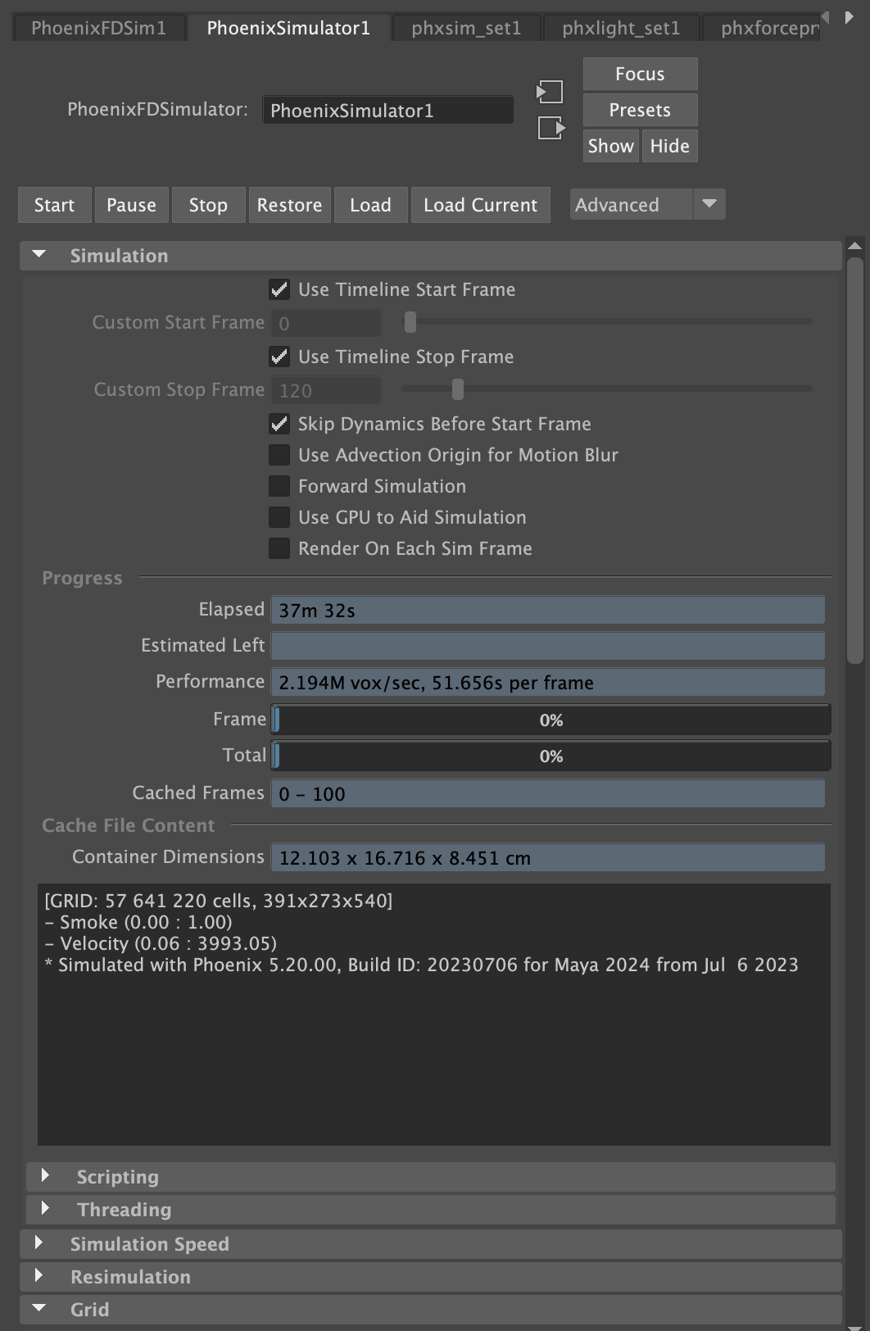Image resolution: width=870 pixels, height=1331 pixels.
Task: Click the PhoenixFDSimulator name field
Action: [387, 111]
